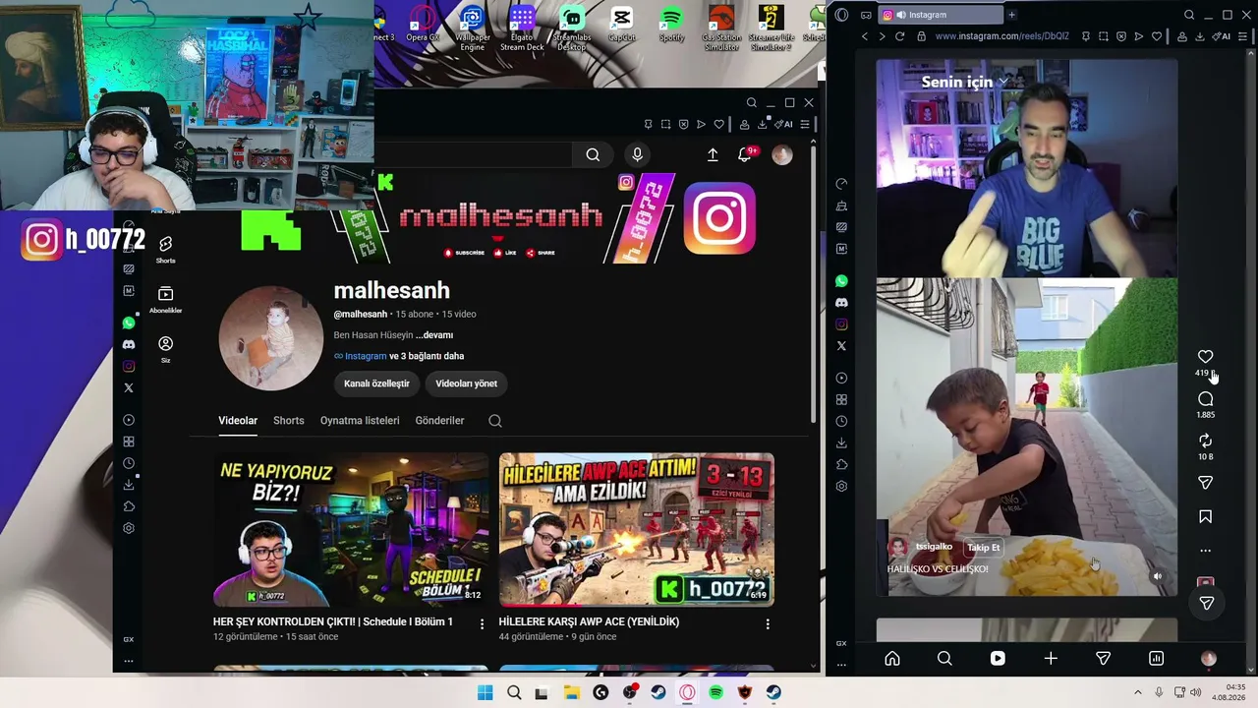Screen dimensions: 1258x708
Task: Open the 'AWP ACE' video thumbnail
Action: point(637,529)
